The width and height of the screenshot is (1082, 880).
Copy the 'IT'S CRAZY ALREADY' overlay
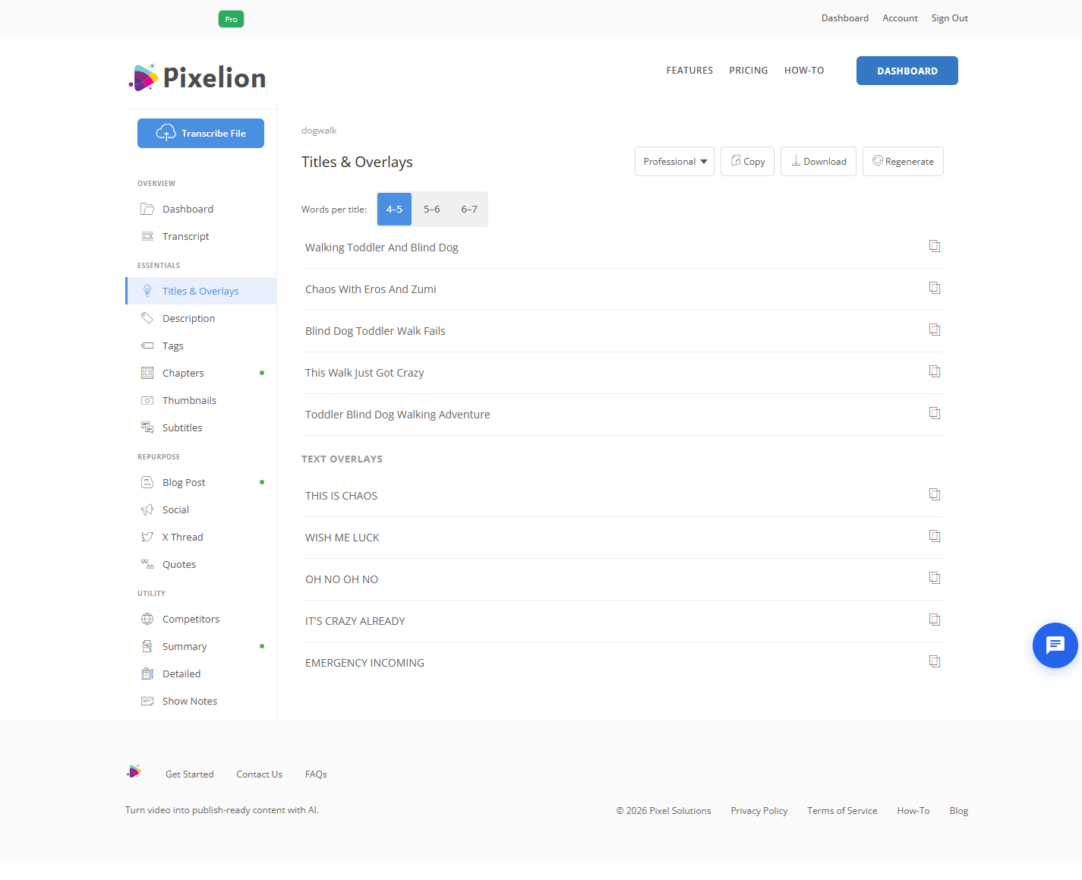pos(935,620)
